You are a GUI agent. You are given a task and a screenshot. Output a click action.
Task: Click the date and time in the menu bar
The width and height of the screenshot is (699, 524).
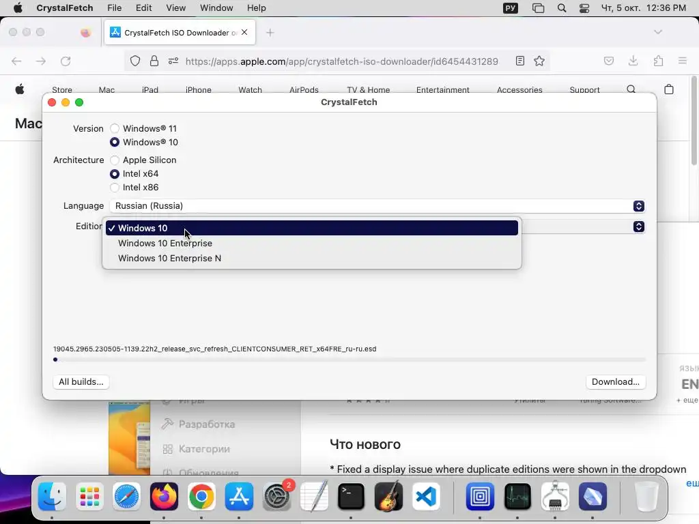click(x=643, y=8)
